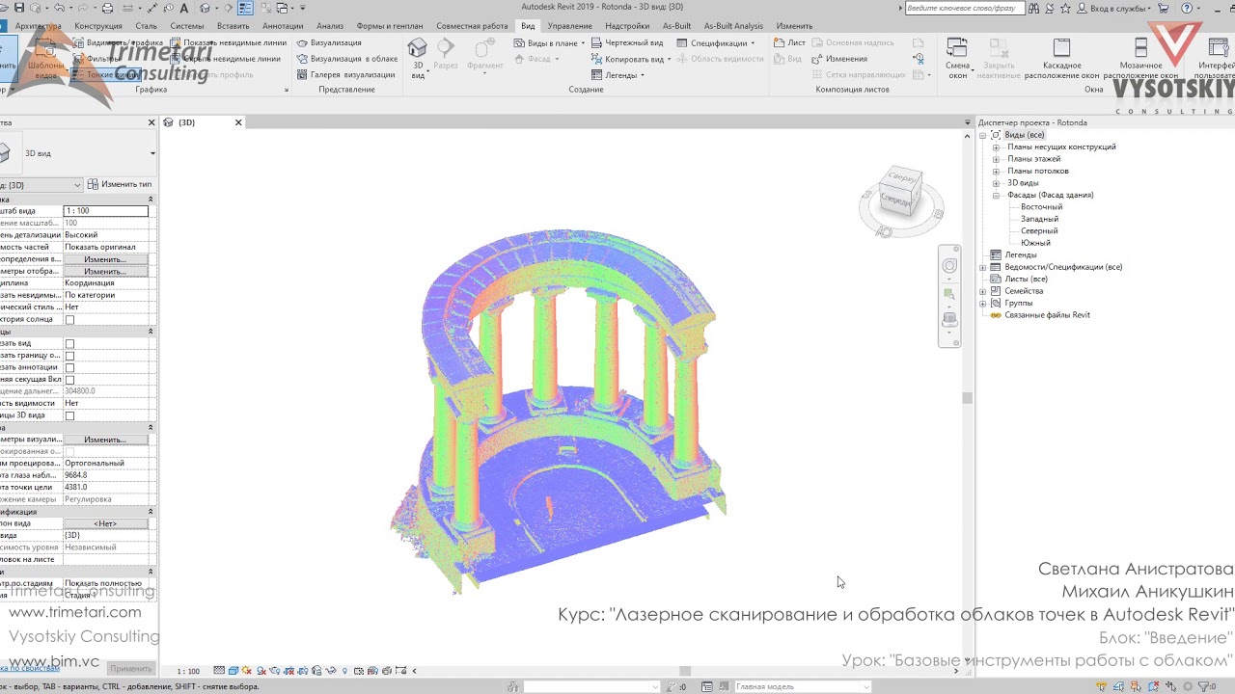Open Спецификации dropdown
This screenshot has height=694, width=1235.
tap(717, 42)
